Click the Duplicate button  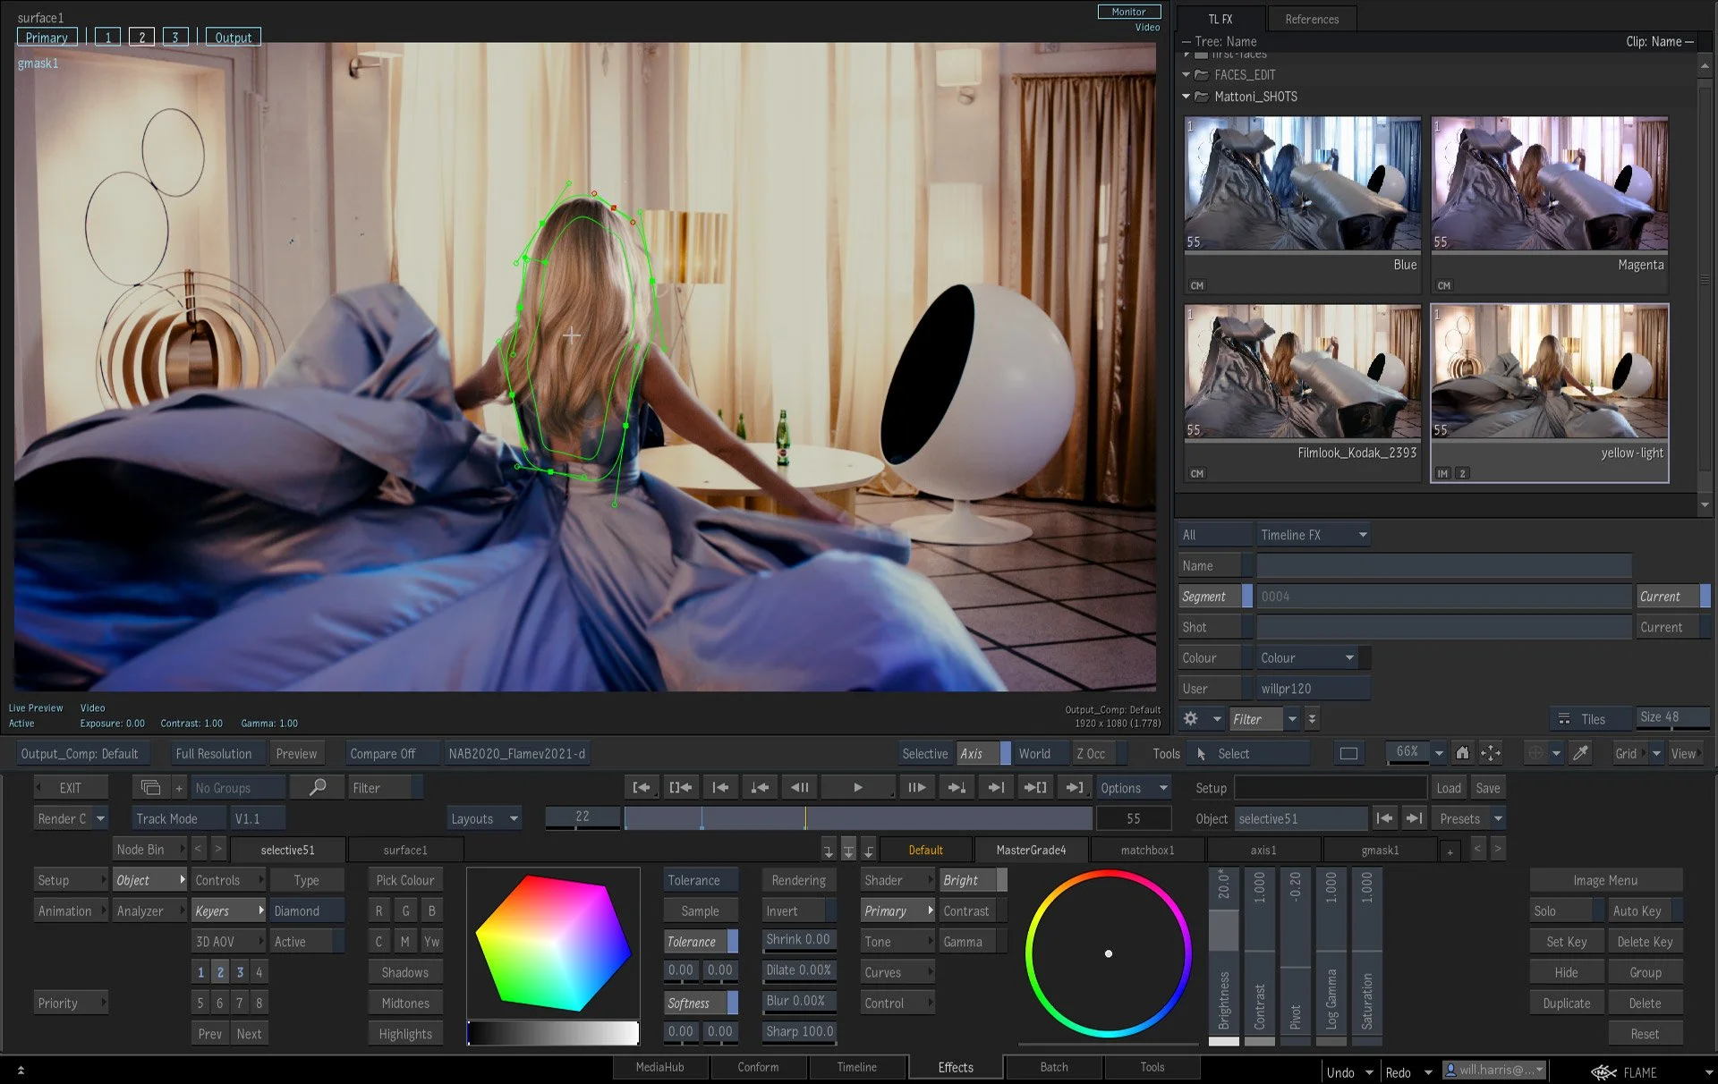pyautogui.click(x=1566, y=1003)
